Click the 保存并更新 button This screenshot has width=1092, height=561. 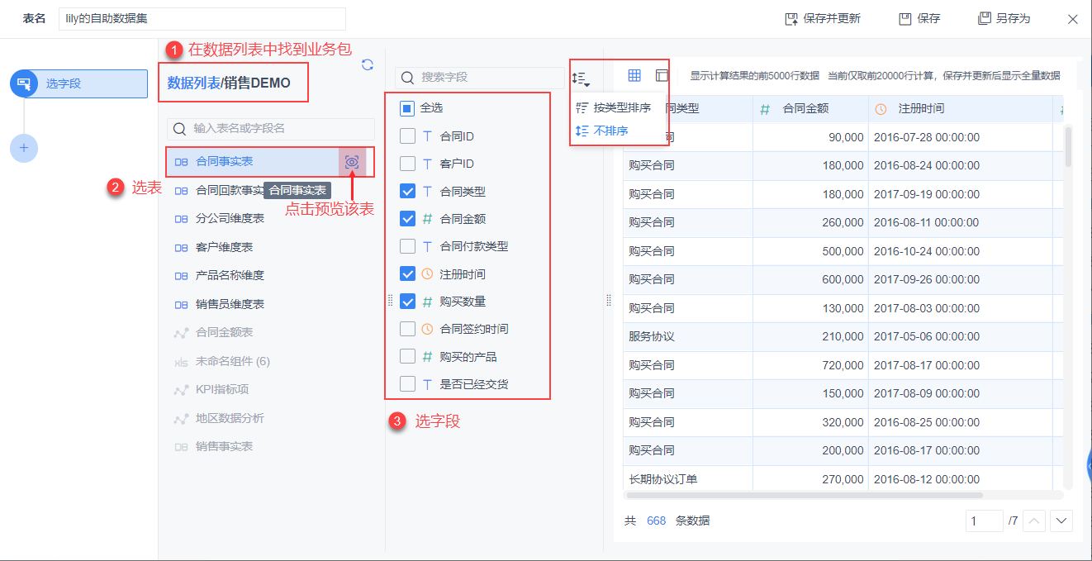(823, 18)
